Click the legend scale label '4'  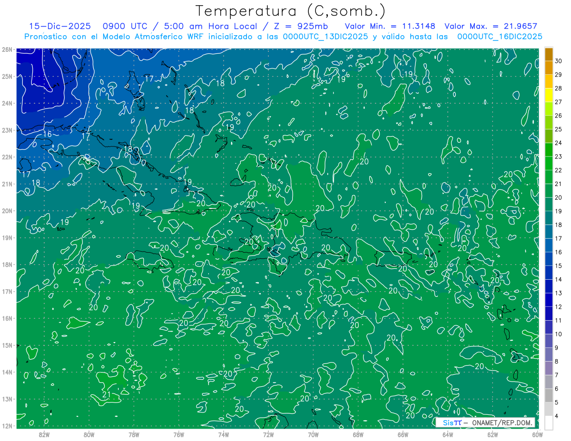(x=557, y=416)
